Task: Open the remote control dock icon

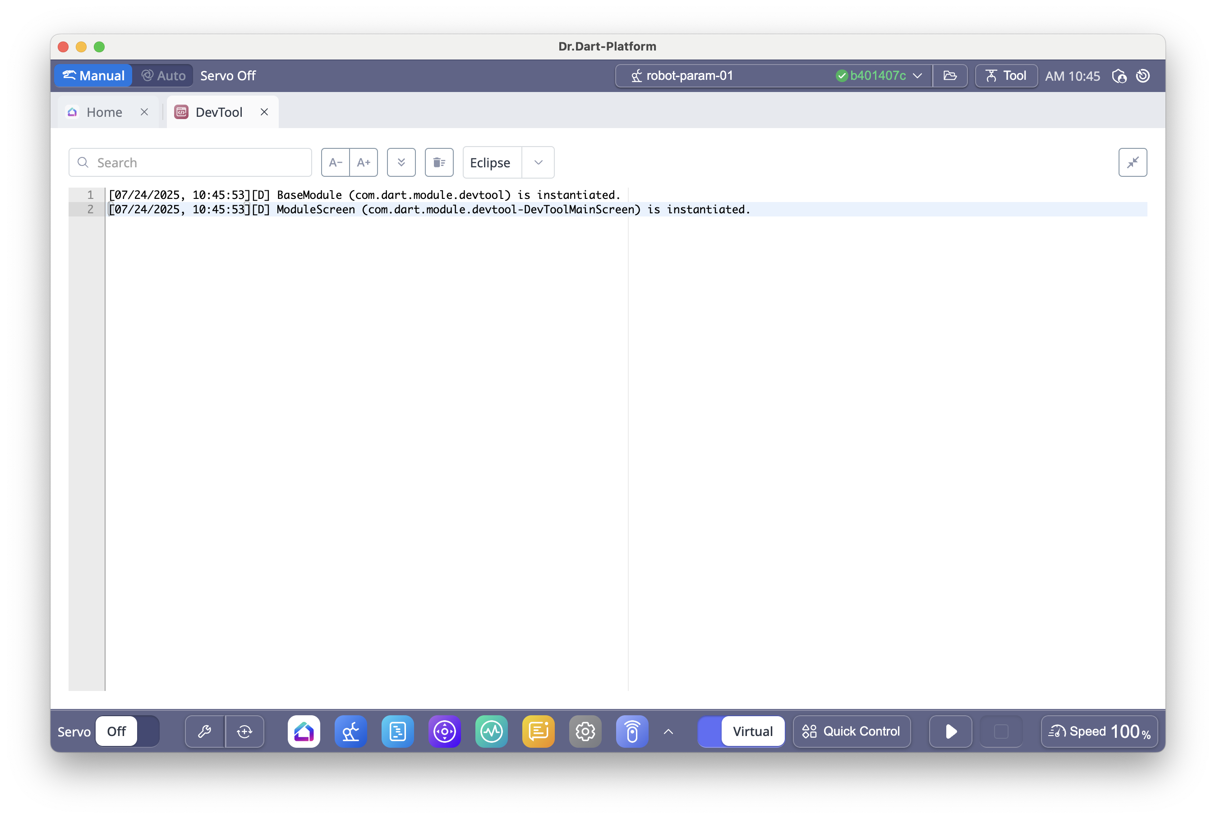Action: (632, 731)
